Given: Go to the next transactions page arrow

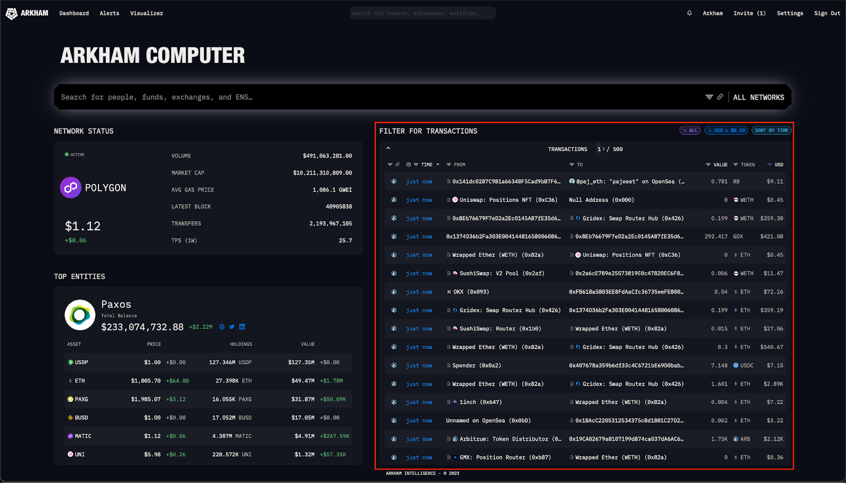Looking at the screenshot, I should (x=603, y=149).
